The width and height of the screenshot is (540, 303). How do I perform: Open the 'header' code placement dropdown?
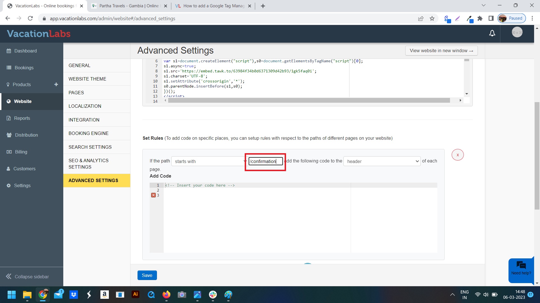point(382,161)
